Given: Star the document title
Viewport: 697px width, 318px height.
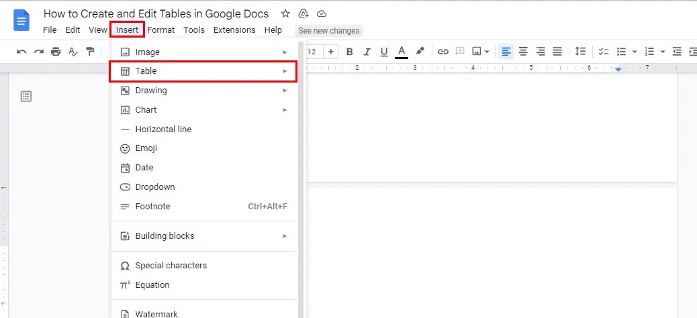Looking at the screenshot, I should [x=285, y=14].
